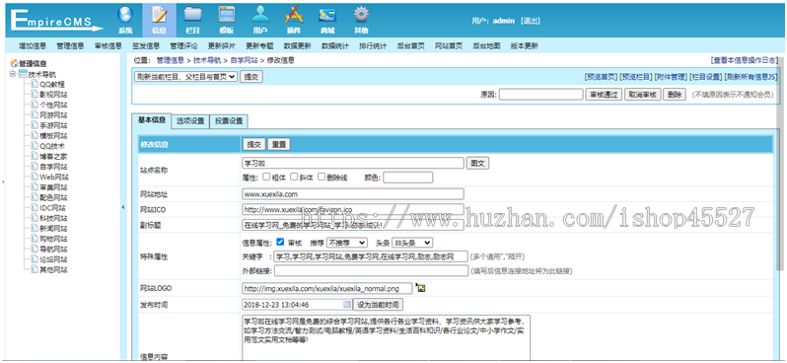The image size is (787, 363).
Task: Click the 审核通过 button
Action: (x=604, y=95)
